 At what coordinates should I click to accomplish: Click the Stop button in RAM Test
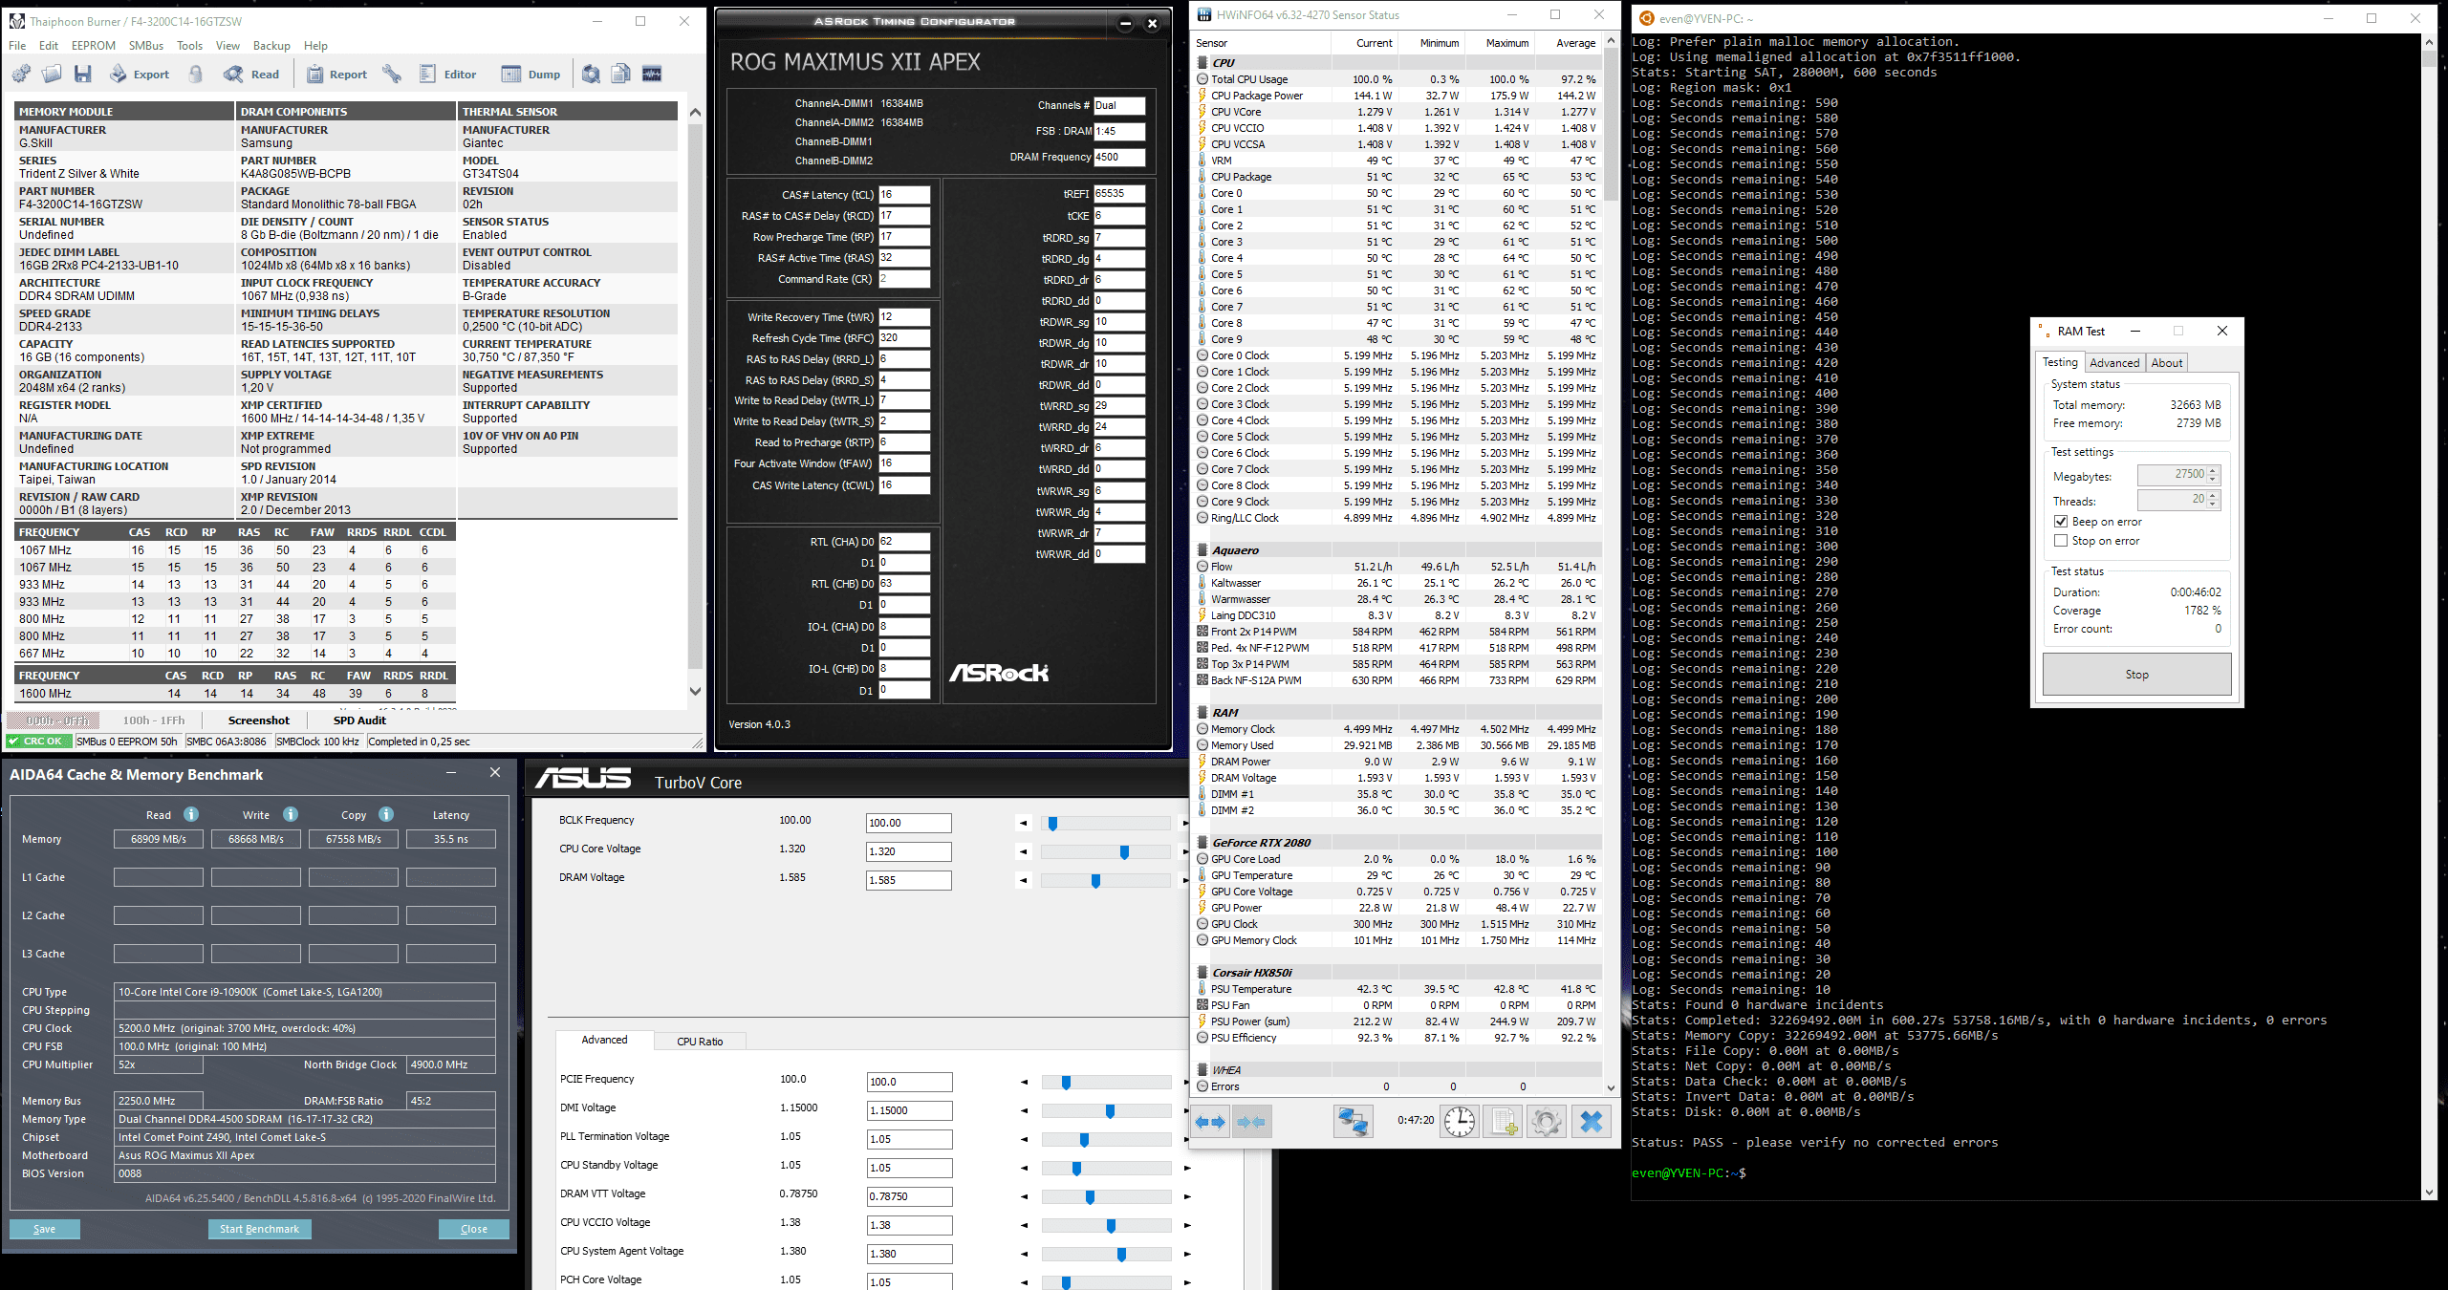[2136, 675]
